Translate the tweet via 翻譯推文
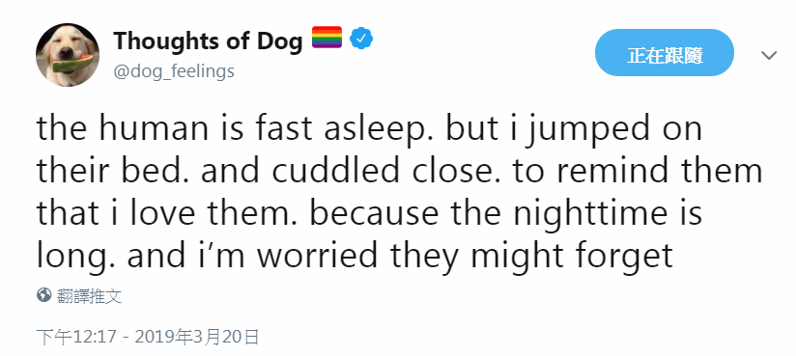Viewport: 796px width, 356px height. 89,295
